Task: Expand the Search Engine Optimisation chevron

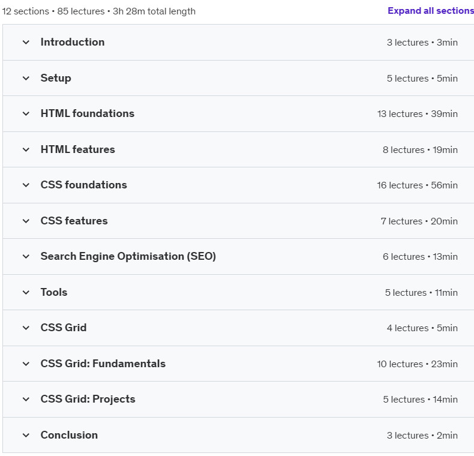Action: 26,256
